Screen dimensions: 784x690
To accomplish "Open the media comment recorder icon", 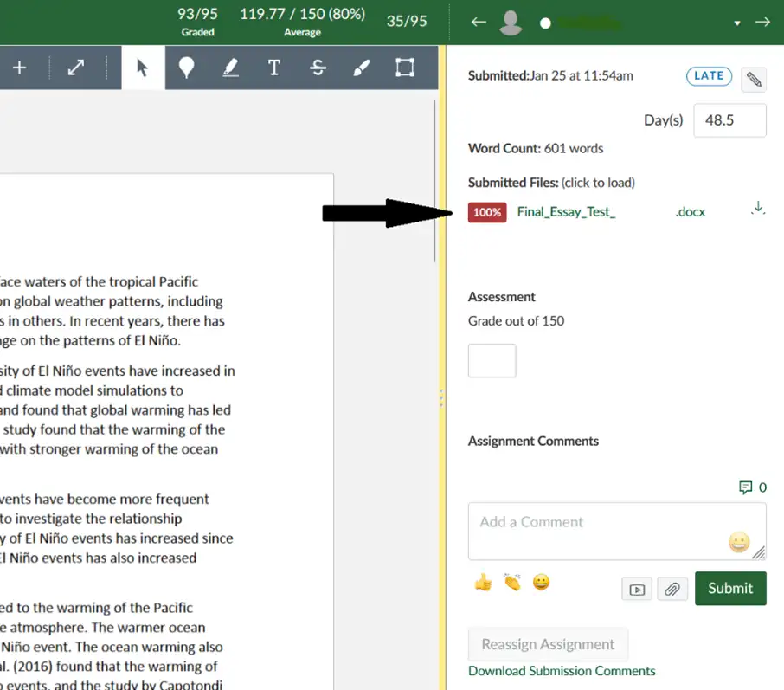I will [x=637, y=589].
